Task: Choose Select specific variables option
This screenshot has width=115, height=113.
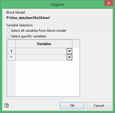Action: coord(8,36)
